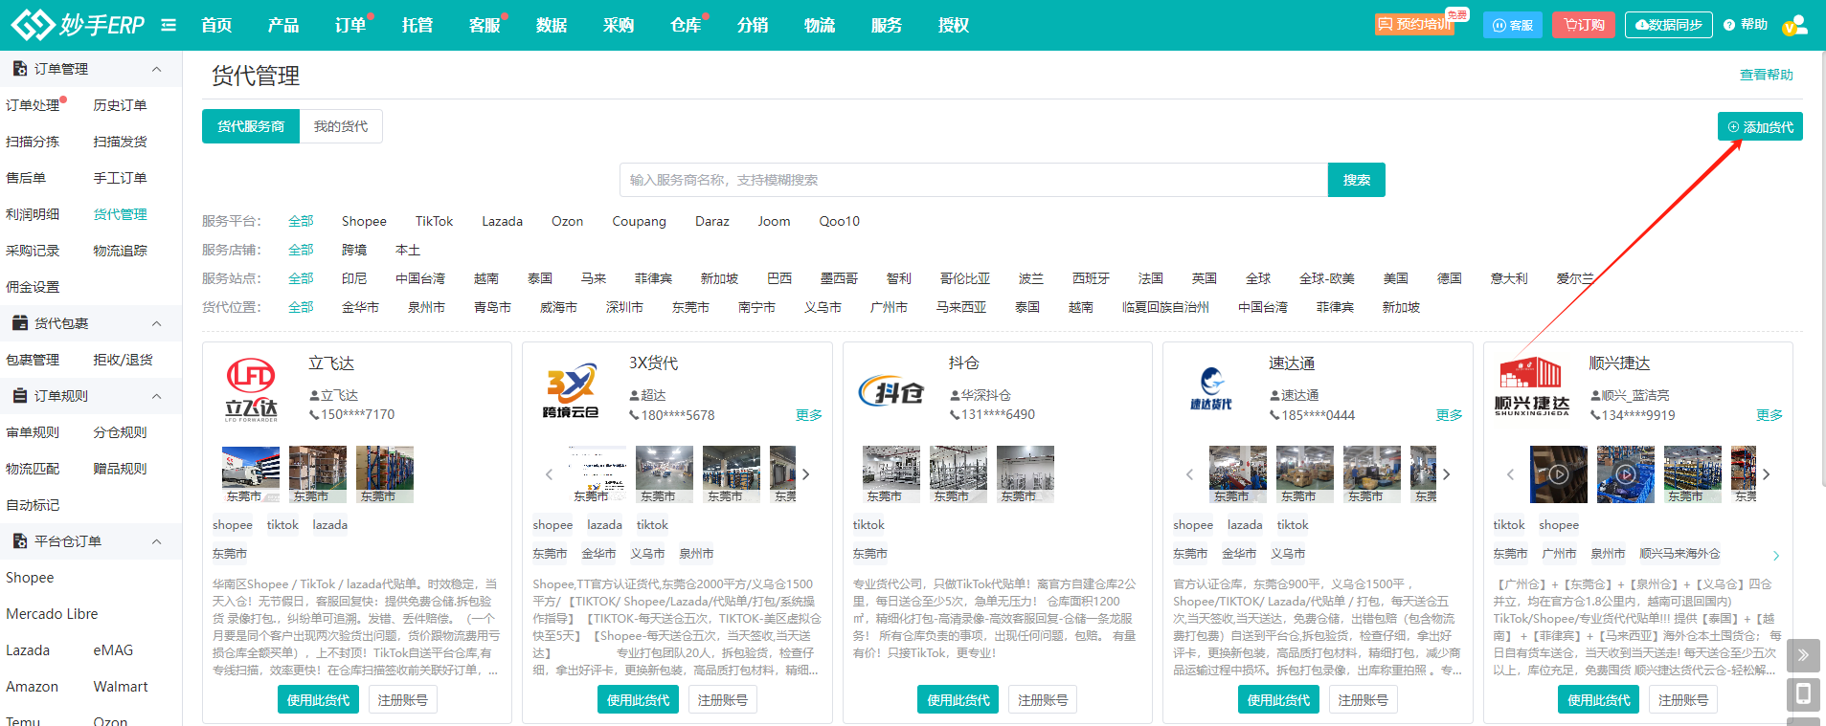Click the 妙手ERP logo
1826x726 pixels.
78,24
